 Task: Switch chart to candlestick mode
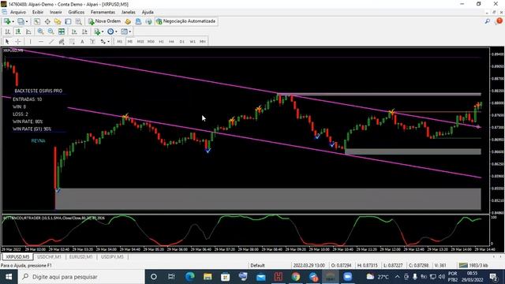tap(18, 32)
